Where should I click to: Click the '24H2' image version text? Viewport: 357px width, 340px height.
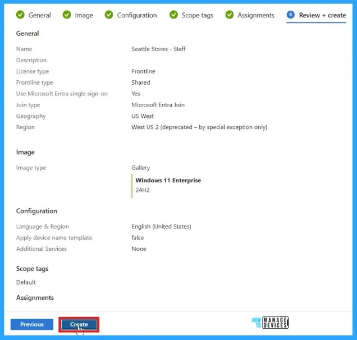(143, 190)
